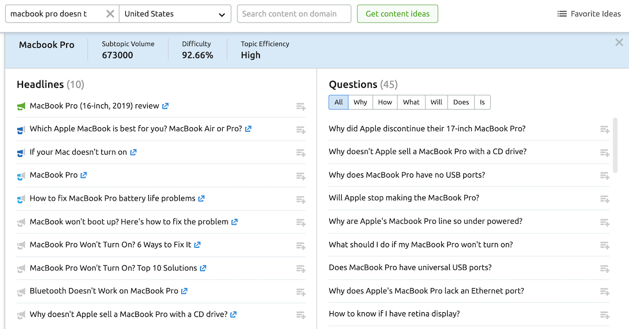Image resolution: width=629 pixels, height=329 pixels.
Task: Enable the 'Why' questions filter
Action: pyautogui.click(x=360, y=102)
